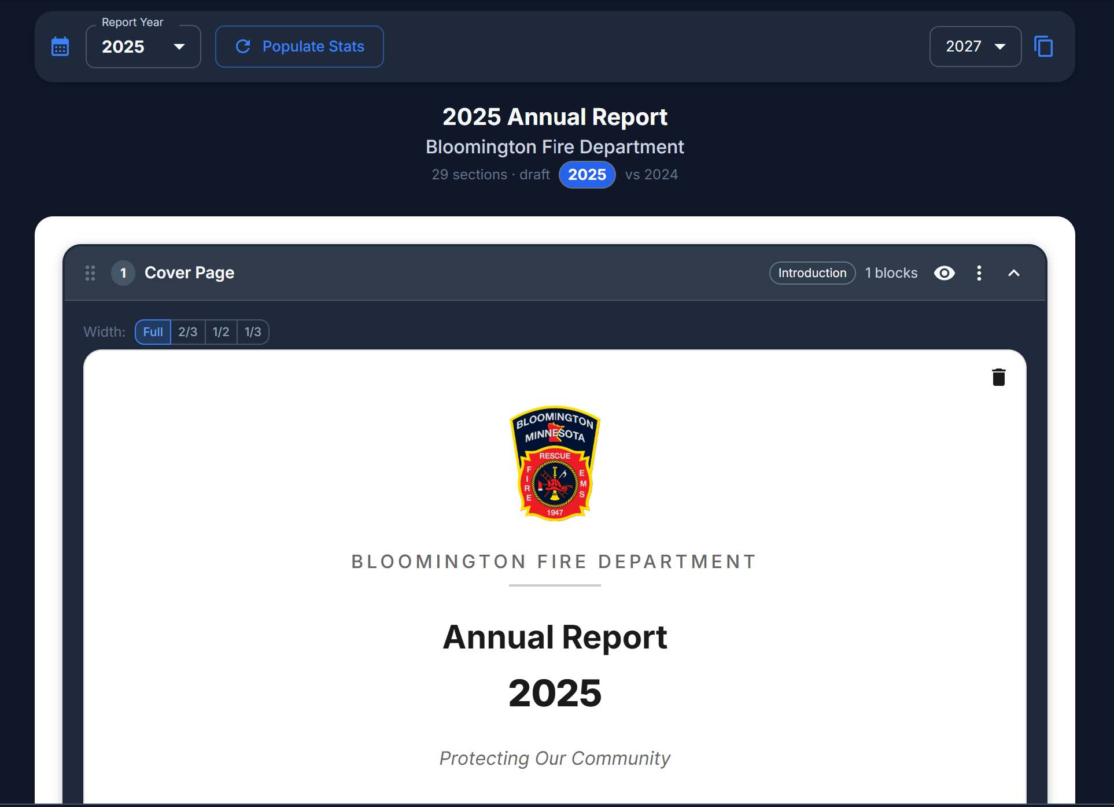Click the section number badge next to Cover Page
The image size is (1114, 807).
pyautogui.click(x=123, y=273)
